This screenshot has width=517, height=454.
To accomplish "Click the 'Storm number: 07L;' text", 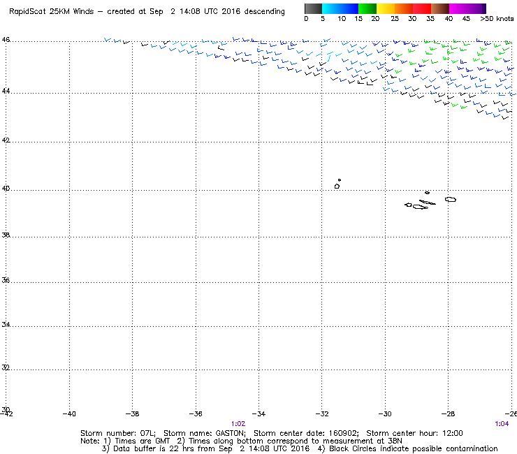I will click(118, 433).
